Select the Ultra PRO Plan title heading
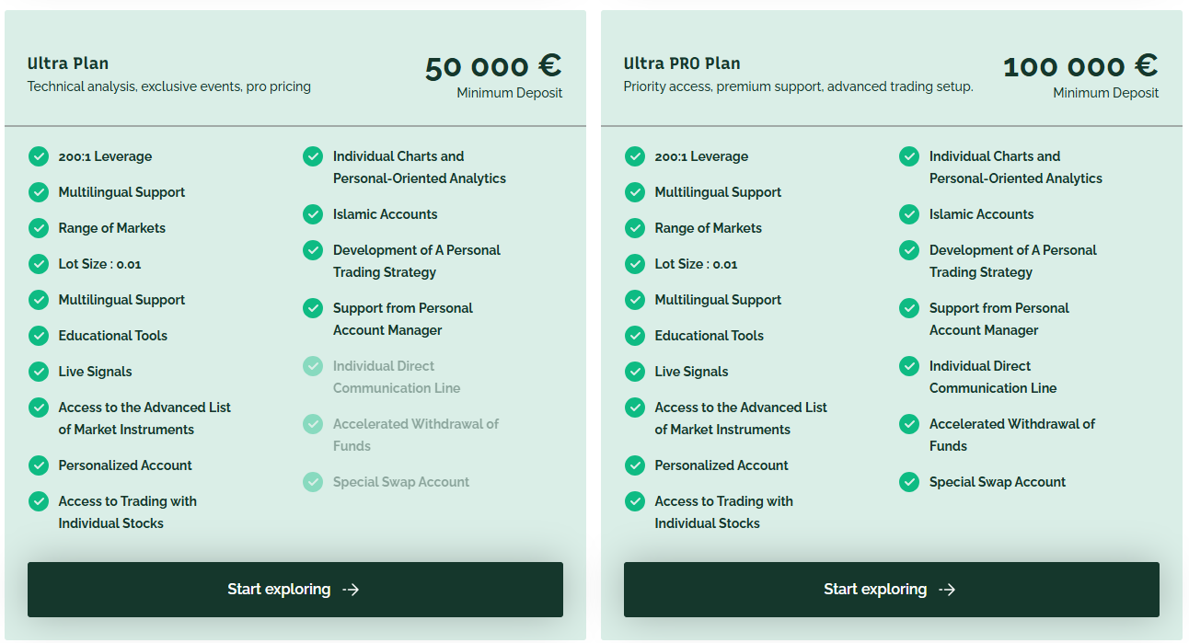This screenshot has height=643, width=1189. point(682,63)
